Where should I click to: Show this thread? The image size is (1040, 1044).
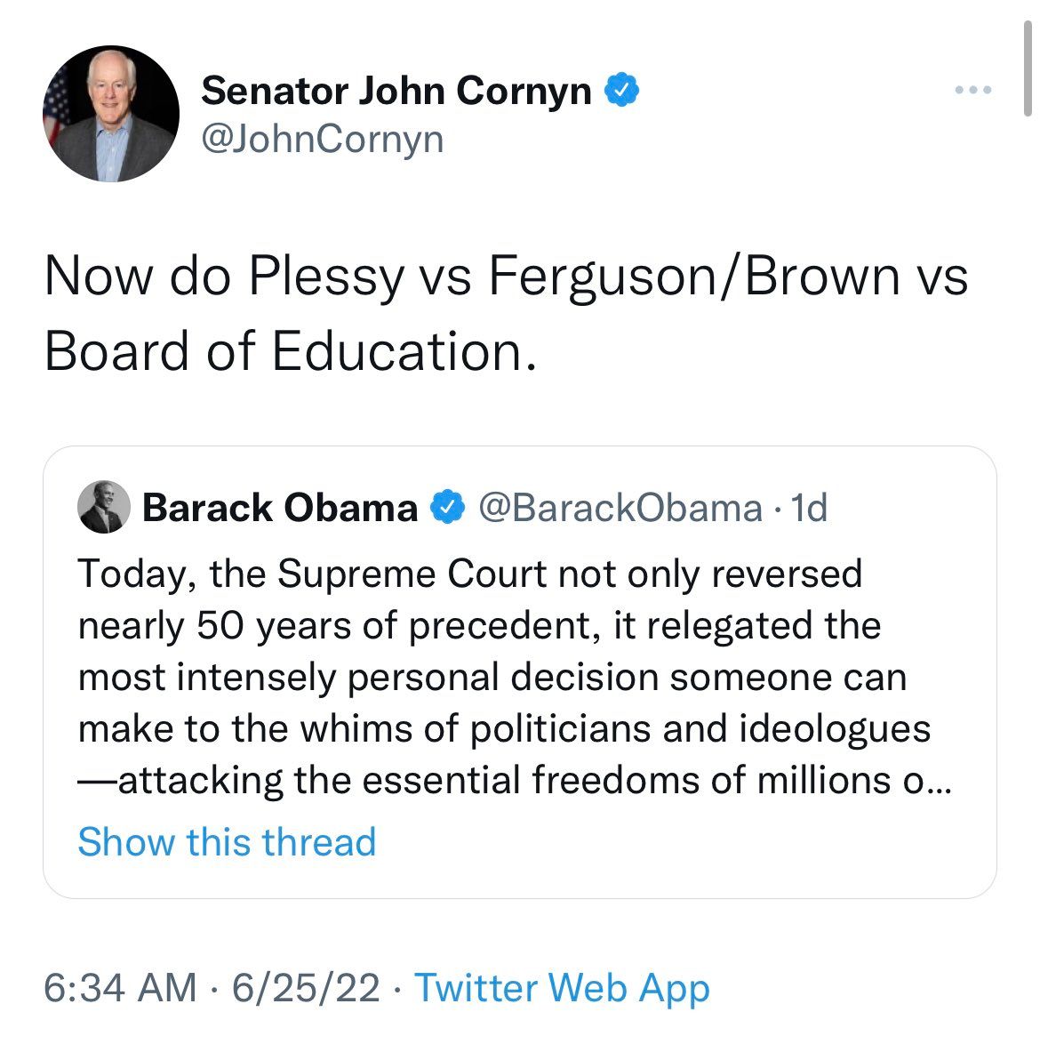tap(227, 841)
